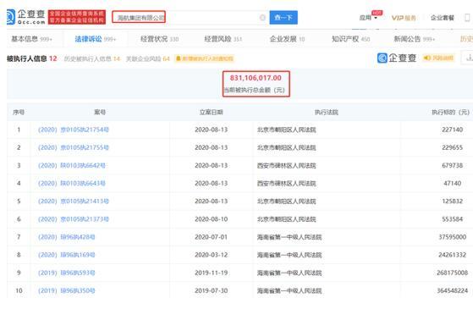Click the download icon beside the watermark

[469, 58]
